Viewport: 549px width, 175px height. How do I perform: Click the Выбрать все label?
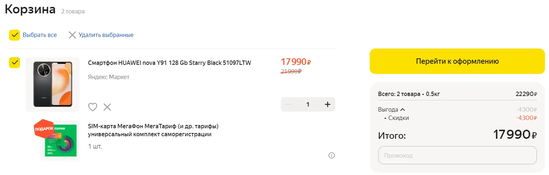coord(40,35)
